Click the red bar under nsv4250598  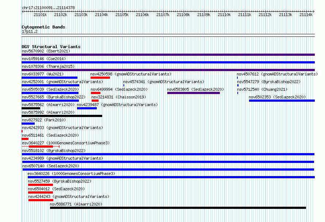(x=100, y=78)
